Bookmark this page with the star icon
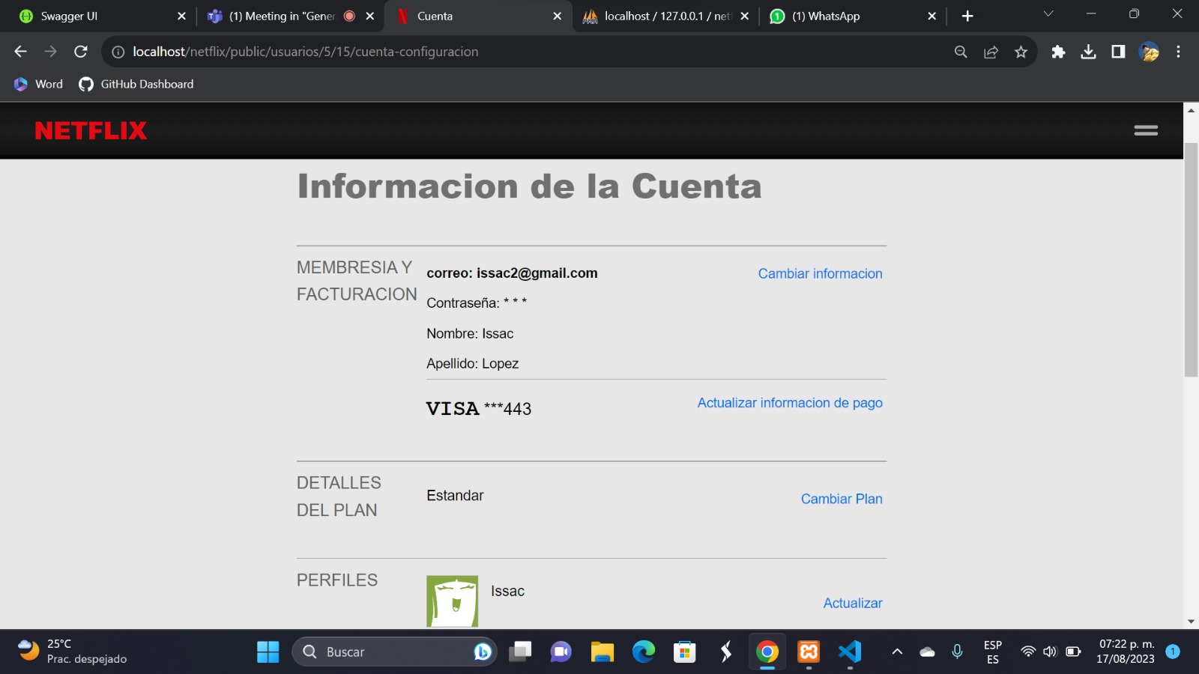The width and height of the screenshot is (1199, 674). pos(1020,52)
